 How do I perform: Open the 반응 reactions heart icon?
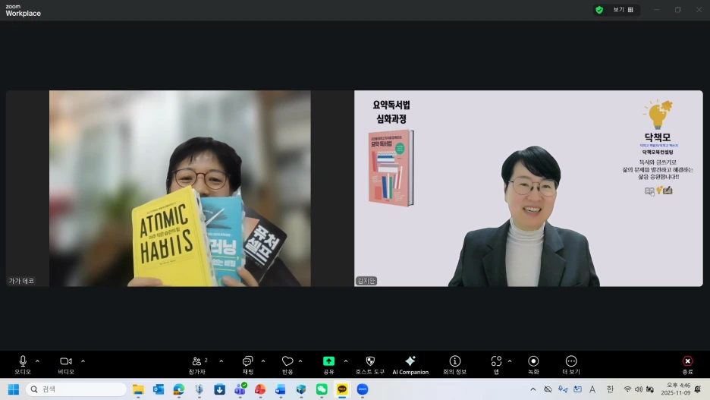click(287, 361)
